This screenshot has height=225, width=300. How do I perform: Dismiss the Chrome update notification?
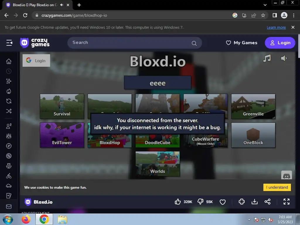tap(293, 27)
